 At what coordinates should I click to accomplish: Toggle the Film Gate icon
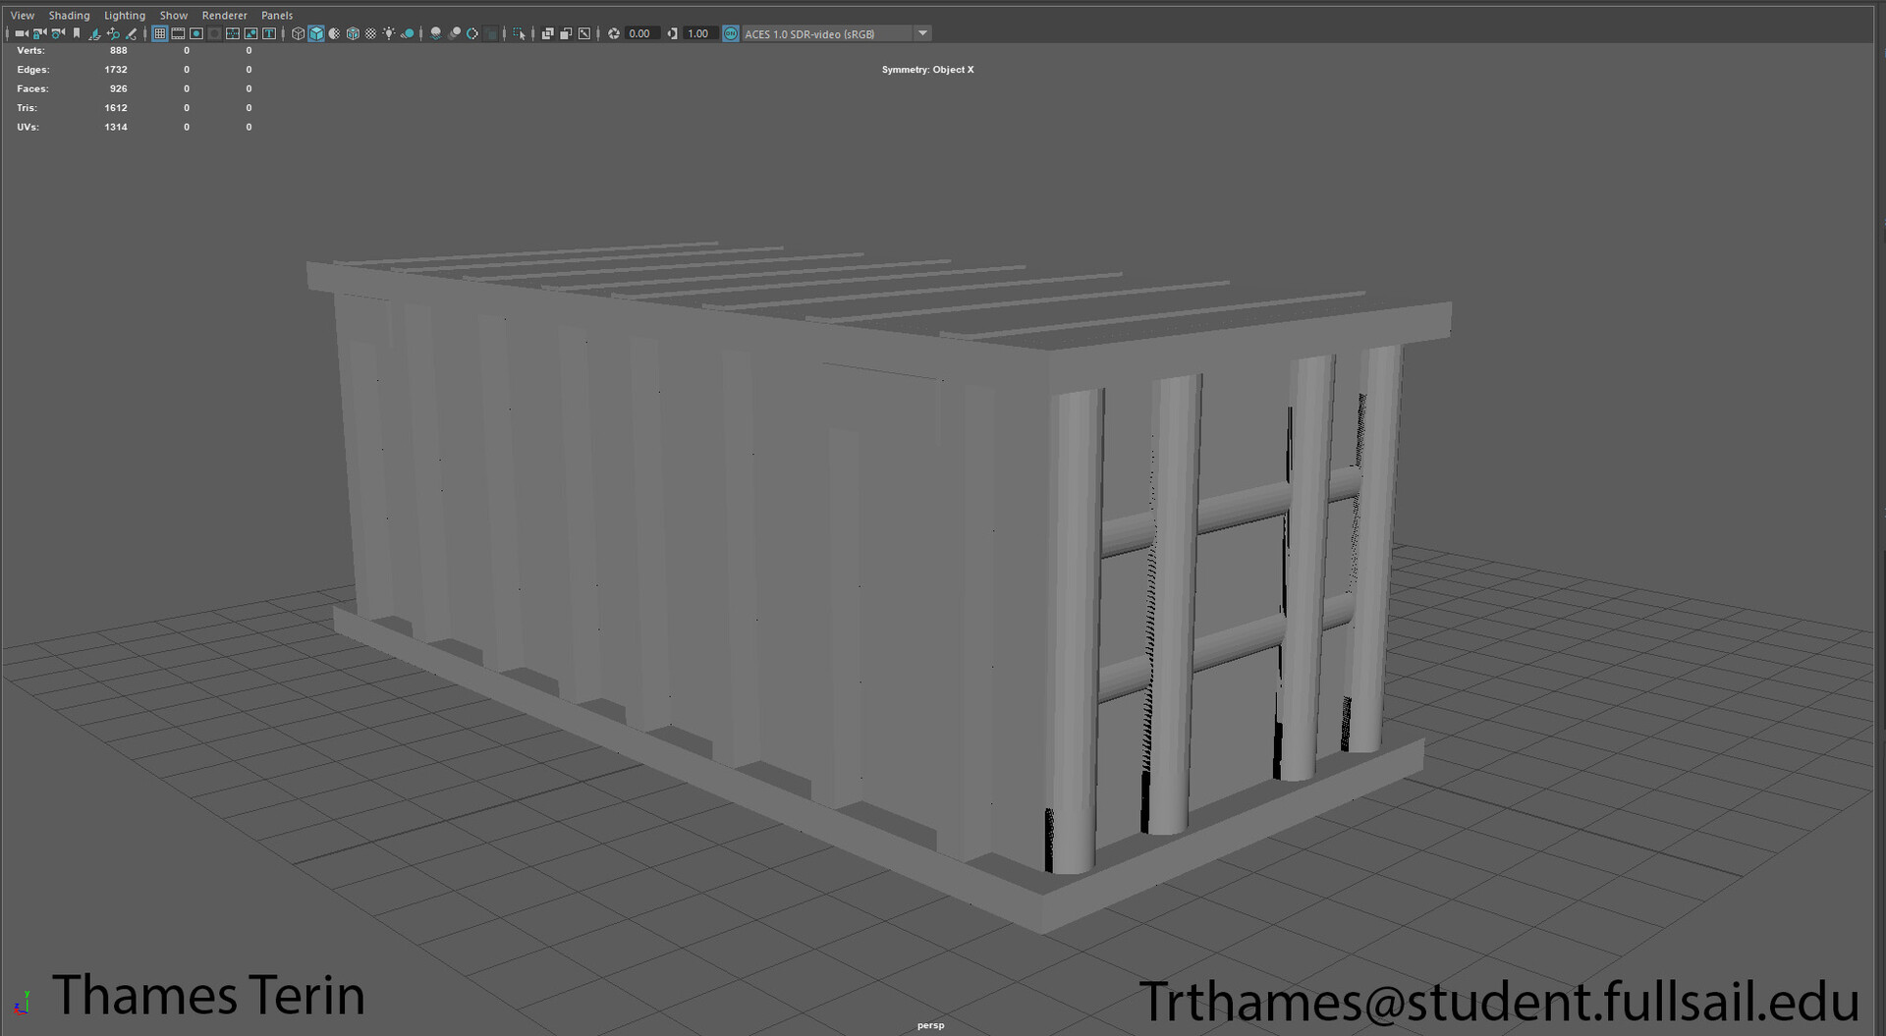(178, 33)
